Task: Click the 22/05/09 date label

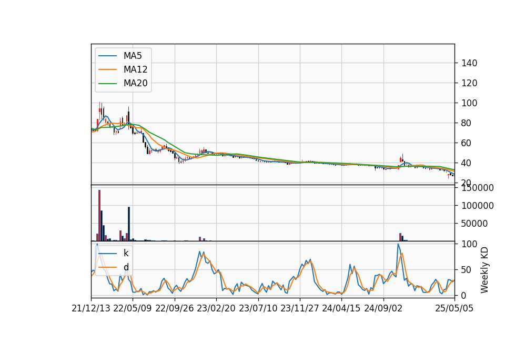Action: (133, 308)
